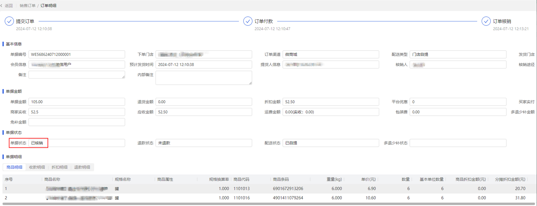The width and height of the screenshot is (537, 206).
Task: Click the 单价(元) column header
Action: (x=368, y=179)
